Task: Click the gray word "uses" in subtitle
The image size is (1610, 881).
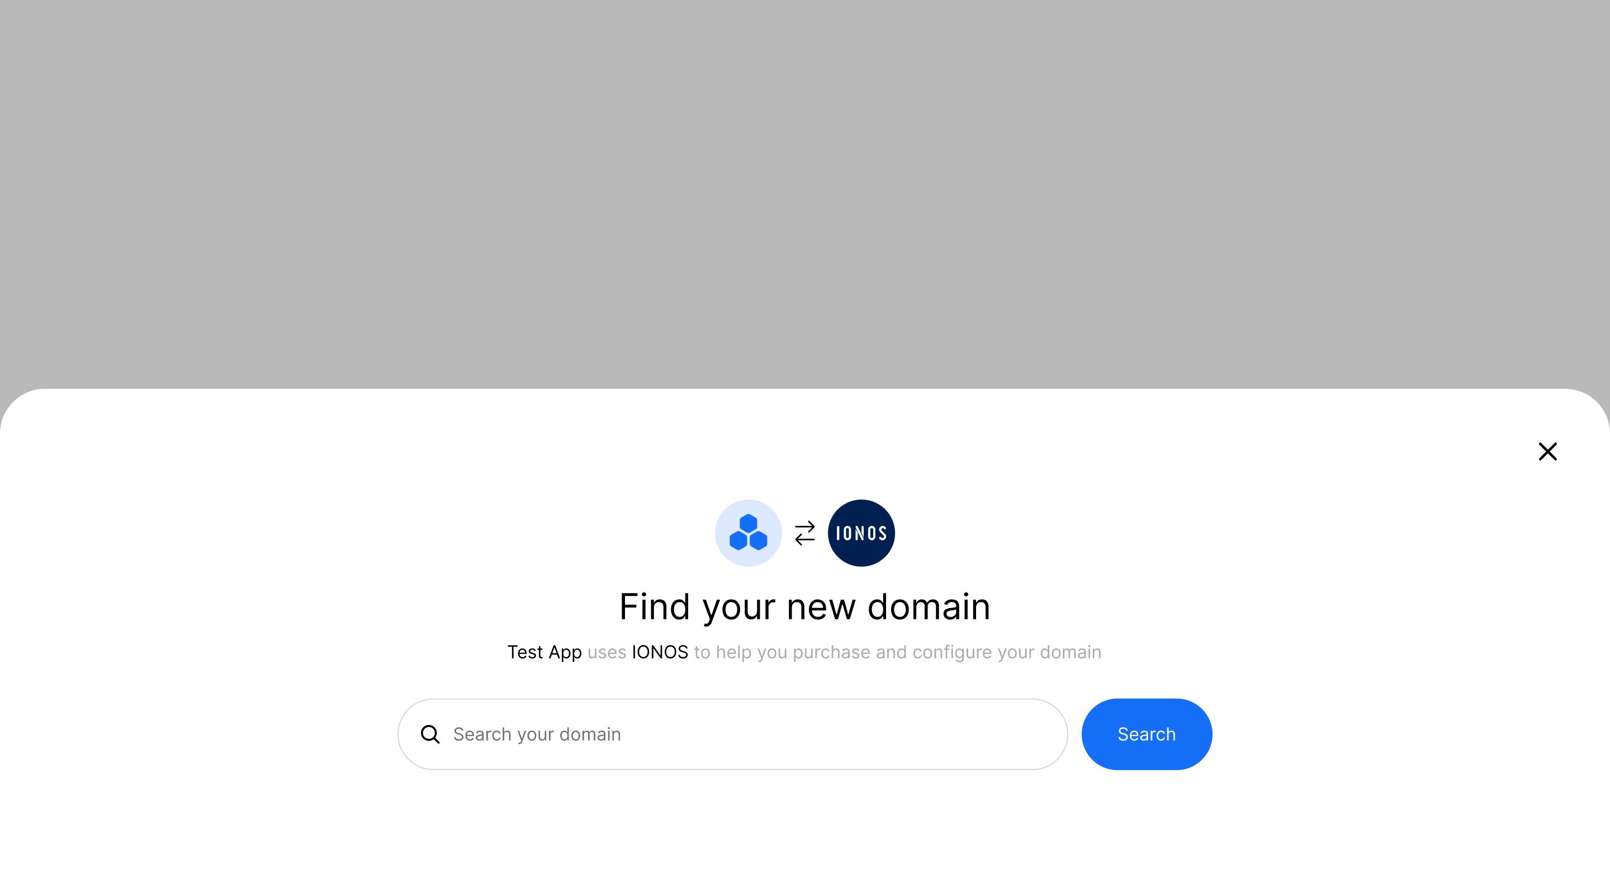Action: coord(607,652)
